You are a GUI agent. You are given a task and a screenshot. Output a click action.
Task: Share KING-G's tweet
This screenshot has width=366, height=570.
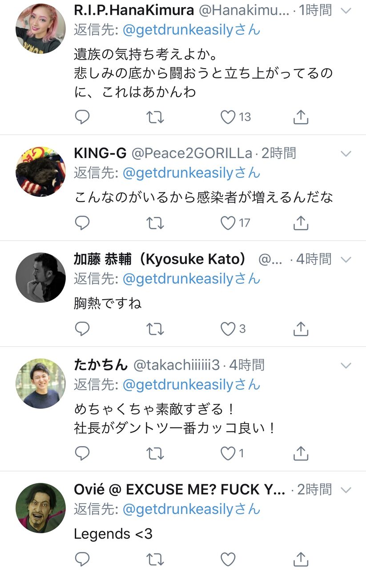click(x=301, y=223)
